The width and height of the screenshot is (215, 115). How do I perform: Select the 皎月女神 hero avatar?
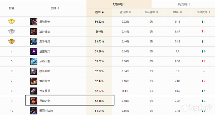34,71
